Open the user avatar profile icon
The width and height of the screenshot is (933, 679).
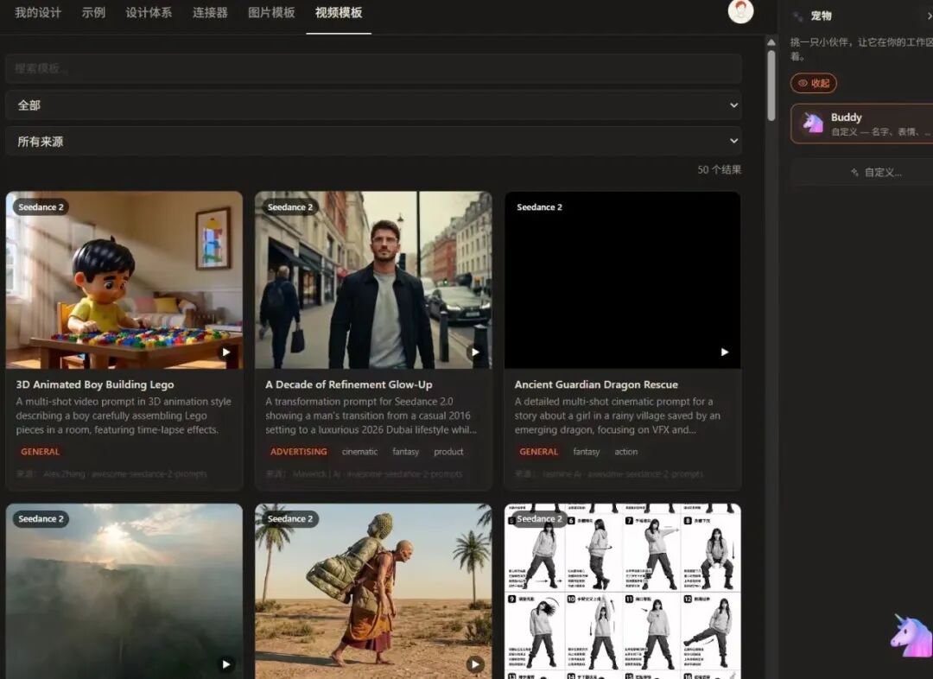pos(741,11)
